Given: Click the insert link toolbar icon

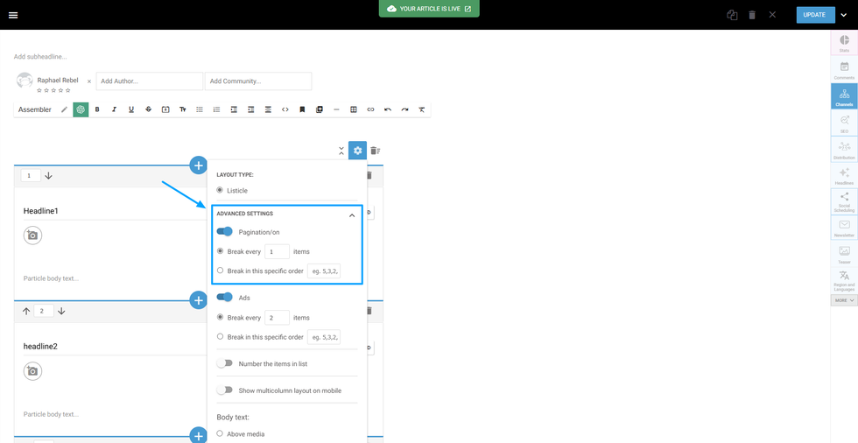Looking at the screenshot, I should [370, 109].
